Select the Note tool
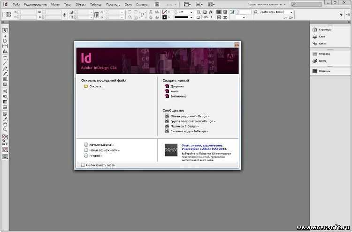 tap(5, 114)
